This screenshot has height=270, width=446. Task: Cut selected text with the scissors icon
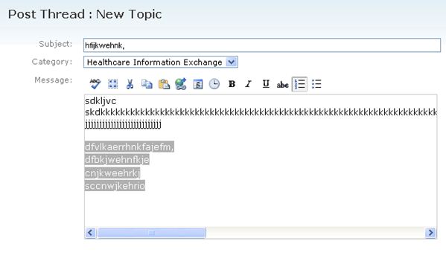click(130, 84)
